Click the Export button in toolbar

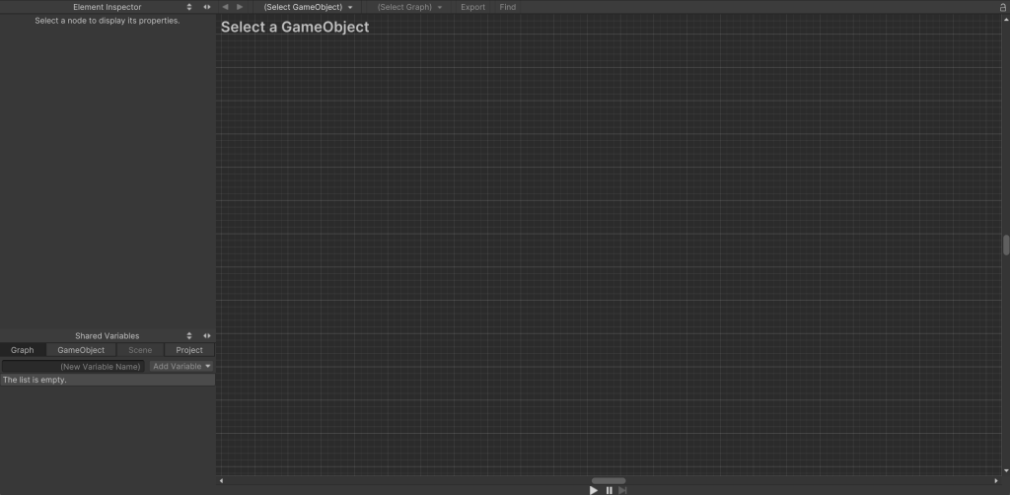472,7
